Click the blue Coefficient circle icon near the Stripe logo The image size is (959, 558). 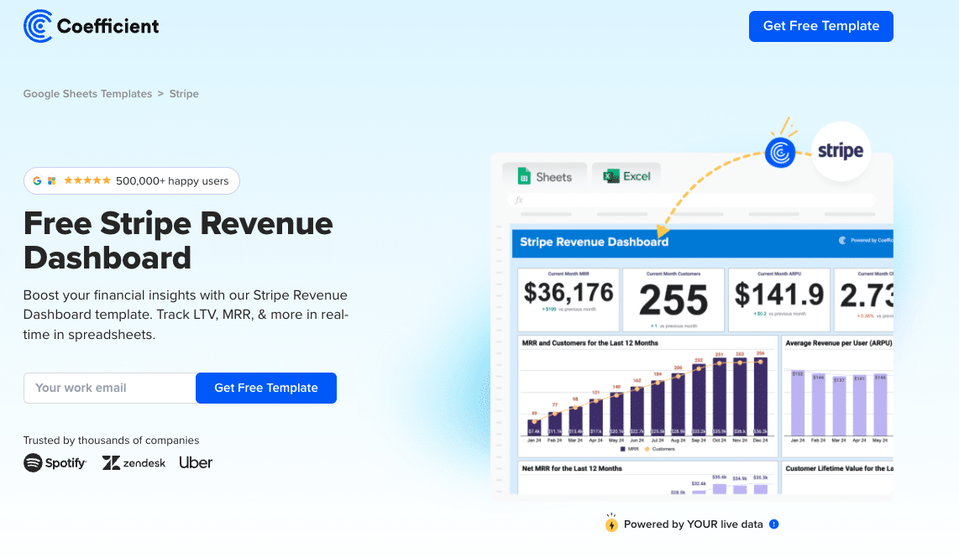pyautogui.click(x=780, y=152)
